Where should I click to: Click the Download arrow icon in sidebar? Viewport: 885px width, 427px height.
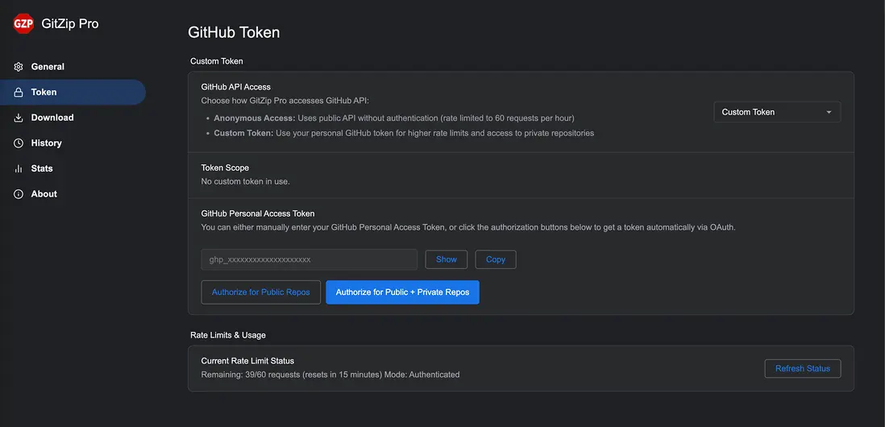[19, 118]
